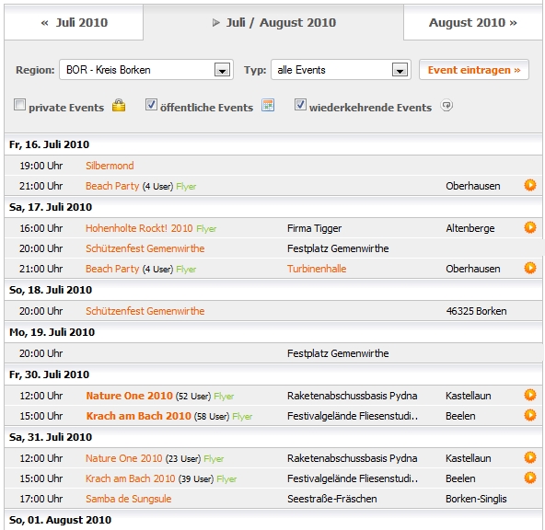Click the padlock icon next to private Events

119,105
